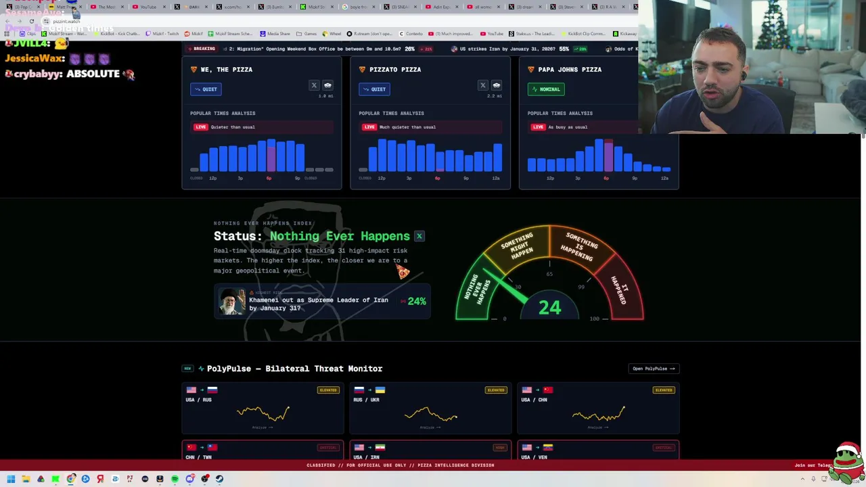Open the X link on Pizzato Pizza card

482,85
